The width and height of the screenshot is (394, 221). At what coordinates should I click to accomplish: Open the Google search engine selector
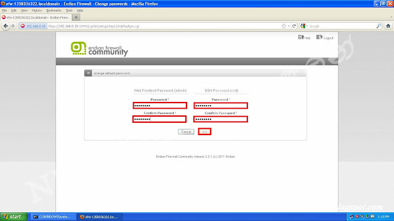pyautogui.click(x=304, y=26)
